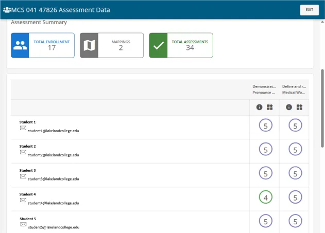
Task: Click the Demonstrat... column header
Action: pos(264,86)
